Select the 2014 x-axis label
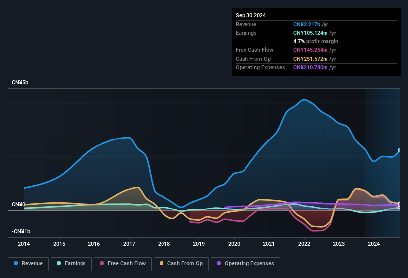The height and width of the screenshot is (278, 408). point(24,244)
